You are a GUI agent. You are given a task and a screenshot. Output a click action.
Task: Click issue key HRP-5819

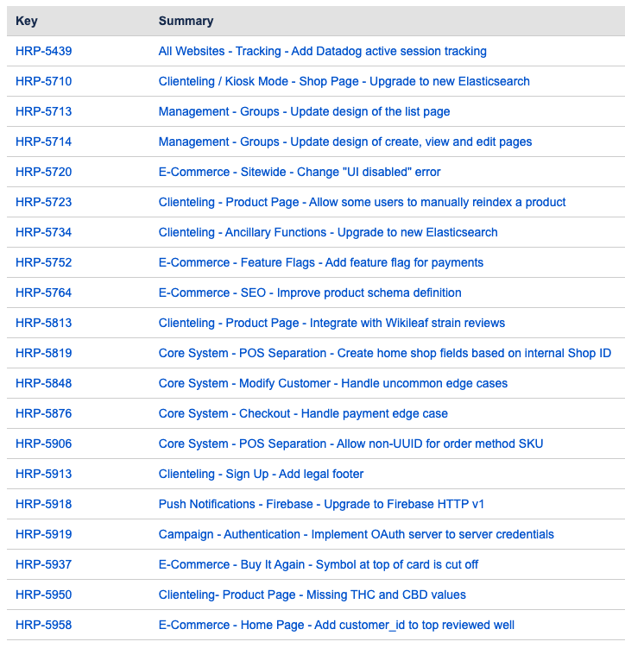pyautogui.click(x=43, y=353)
